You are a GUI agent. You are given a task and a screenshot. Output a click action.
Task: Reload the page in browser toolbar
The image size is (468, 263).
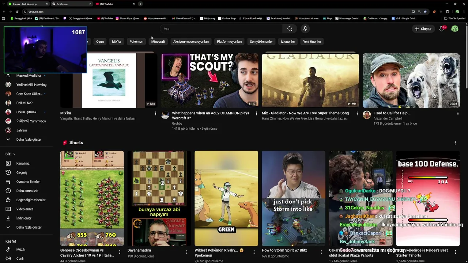point(17,12)
